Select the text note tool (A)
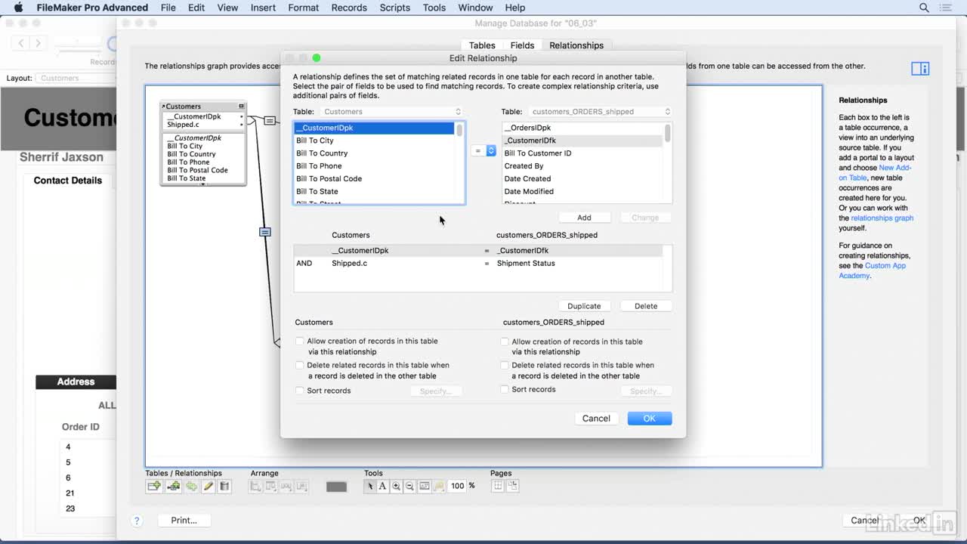This screenshot has width=967, height=544. click(x=382, y=487)
